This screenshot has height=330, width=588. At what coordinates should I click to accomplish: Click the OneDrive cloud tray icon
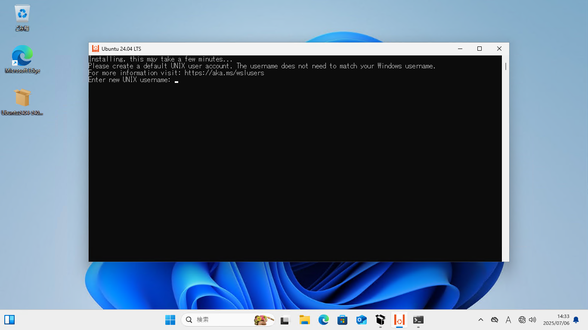click(x=495, y=320)
